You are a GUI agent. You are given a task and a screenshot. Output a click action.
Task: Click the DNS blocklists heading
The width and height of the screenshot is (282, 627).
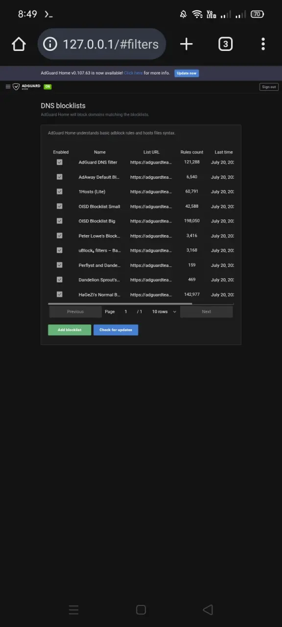[x=63, y=105]
